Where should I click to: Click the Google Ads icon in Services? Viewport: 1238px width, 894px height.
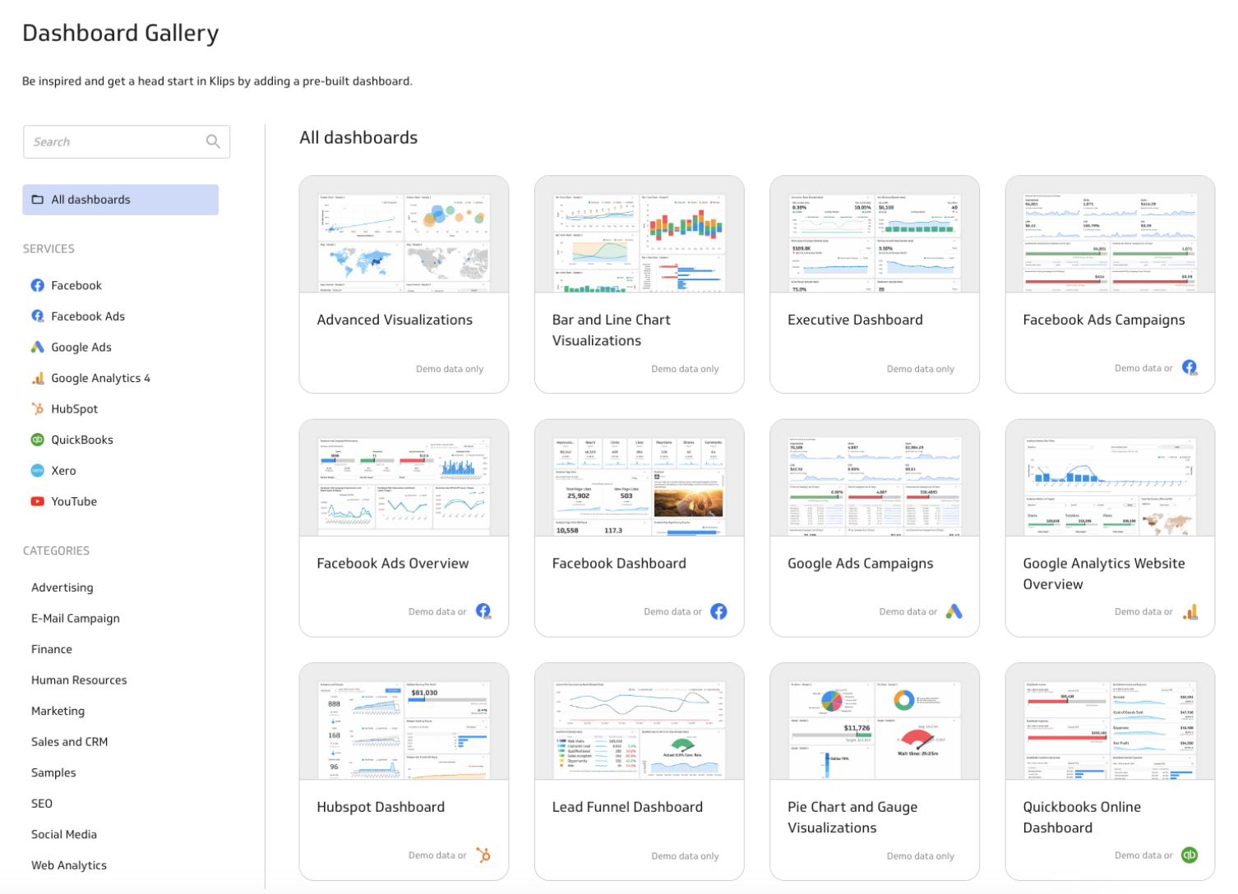(x=37, y=347)
